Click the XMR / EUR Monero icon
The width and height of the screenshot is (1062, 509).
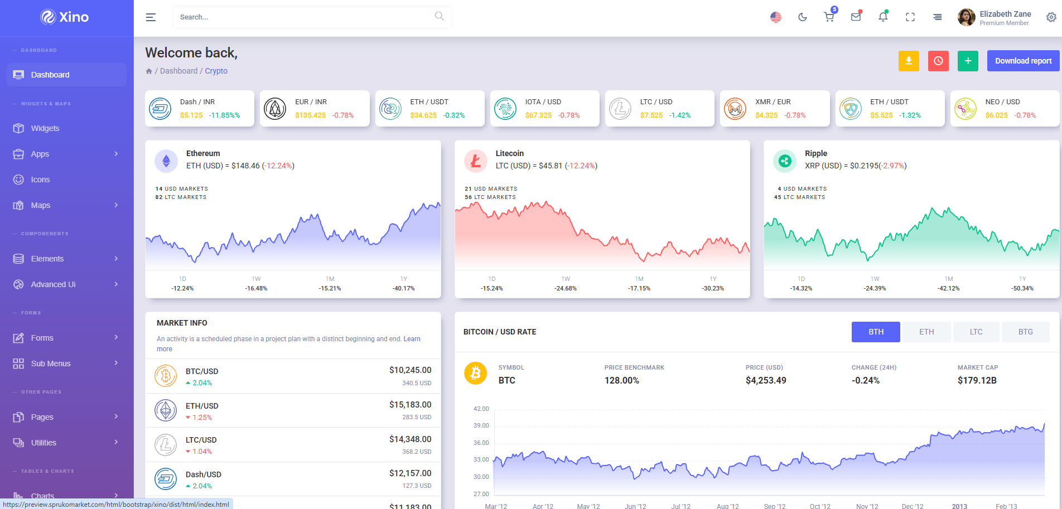tap(735, 109)
